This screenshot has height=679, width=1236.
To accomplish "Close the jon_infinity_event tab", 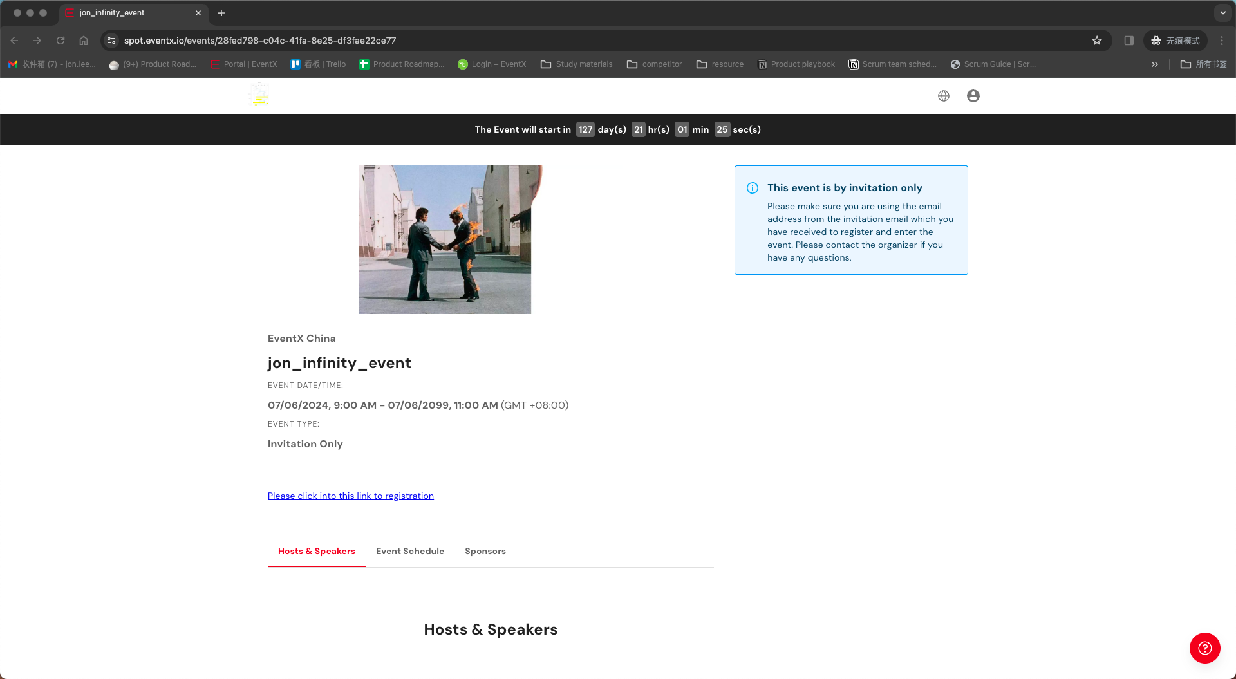I will (x=198, y=13).
